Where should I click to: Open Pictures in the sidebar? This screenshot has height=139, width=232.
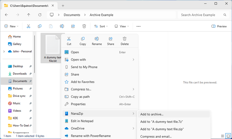coord(17,88)
